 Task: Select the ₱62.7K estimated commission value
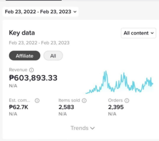pos(19,107)
